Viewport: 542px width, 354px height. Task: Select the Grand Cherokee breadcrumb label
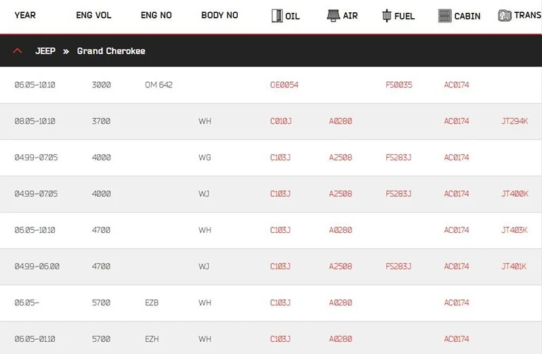point(111,51)
